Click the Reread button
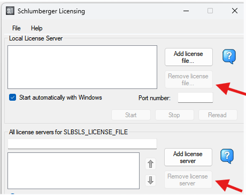The width and height of the screenshot is (246, 195). (x=218, y=115)
